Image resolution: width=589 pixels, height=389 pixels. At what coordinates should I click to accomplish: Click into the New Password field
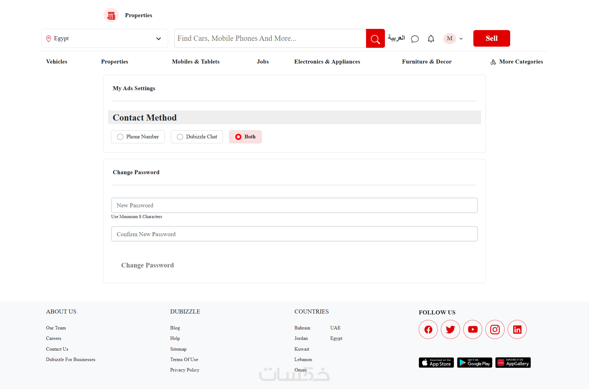pos(294,205)
